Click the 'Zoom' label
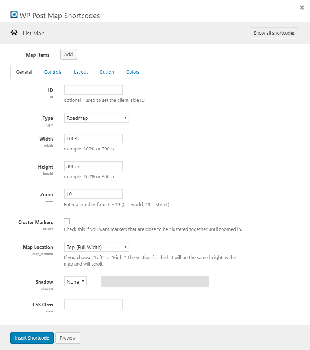 tap(47, 194)
